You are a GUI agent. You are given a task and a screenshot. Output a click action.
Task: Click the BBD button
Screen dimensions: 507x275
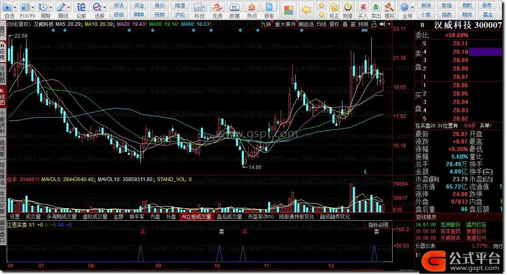(139, 15)
